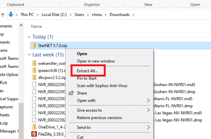This screenshot has height=139, width=211.
Task: Select wetransfer_cost file name
Action: pyautogui.click(x=52, y=63)
